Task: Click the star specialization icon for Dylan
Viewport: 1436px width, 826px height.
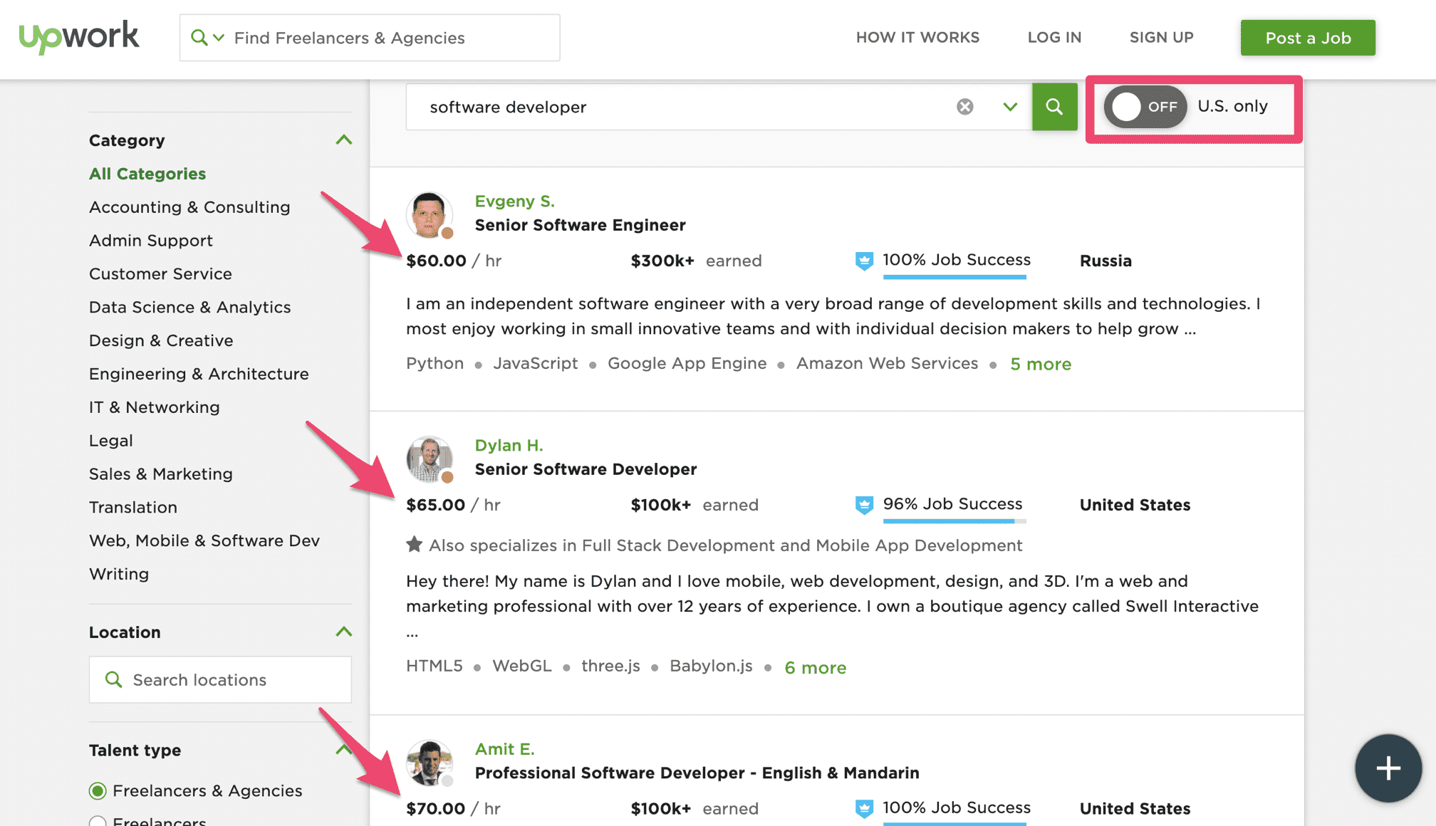Action: coord(414,545)
